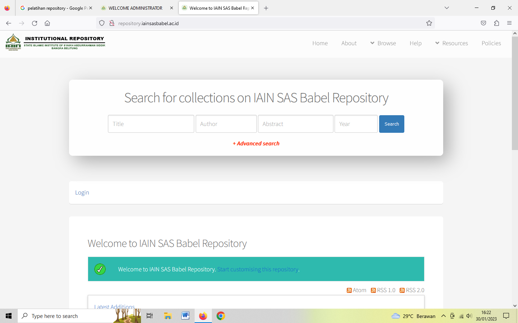Open the RSS 1.0 feed
Viewport: 518px width, 323px height.
point(383,290)
